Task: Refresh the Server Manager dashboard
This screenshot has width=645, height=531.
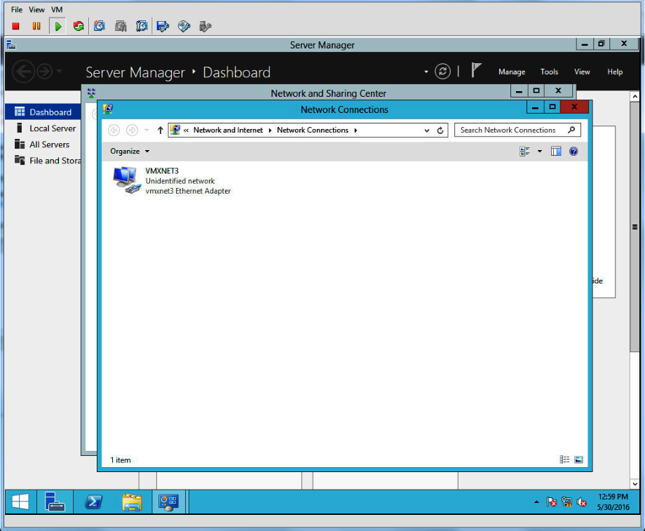Action: 442,72
